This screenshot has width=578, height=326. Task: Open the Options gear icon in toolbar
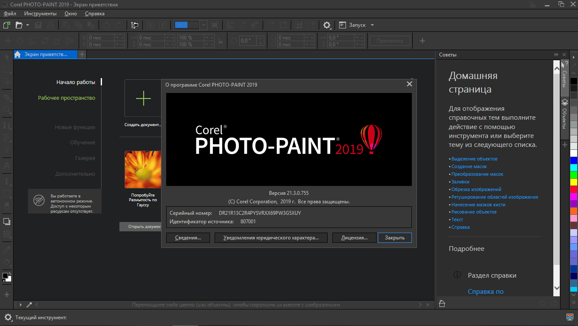point(327,25)
